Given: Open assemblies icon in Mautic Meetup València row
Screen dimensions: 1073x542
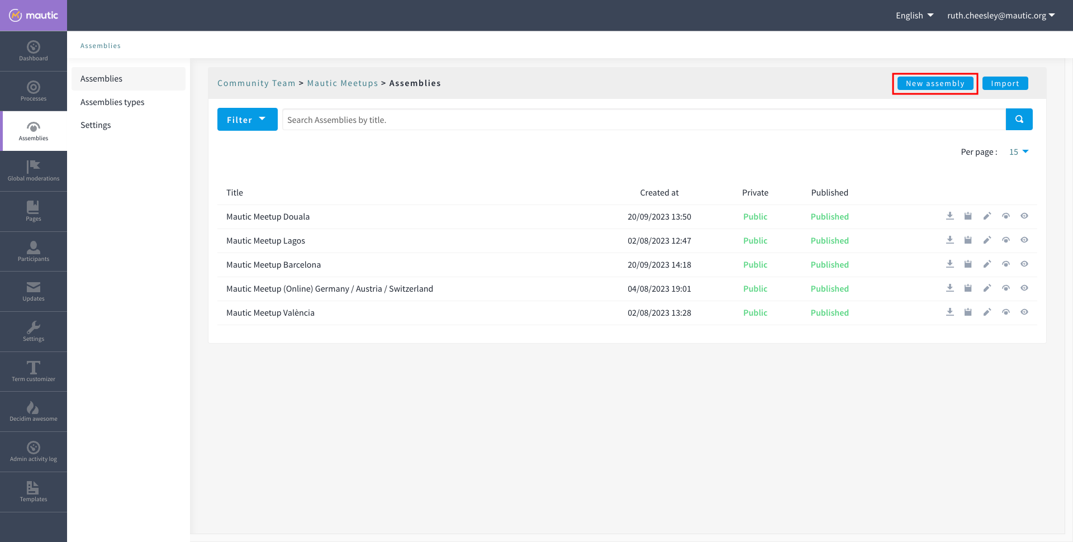Looking at the screenshot, I should click(x=1005, y=312).
